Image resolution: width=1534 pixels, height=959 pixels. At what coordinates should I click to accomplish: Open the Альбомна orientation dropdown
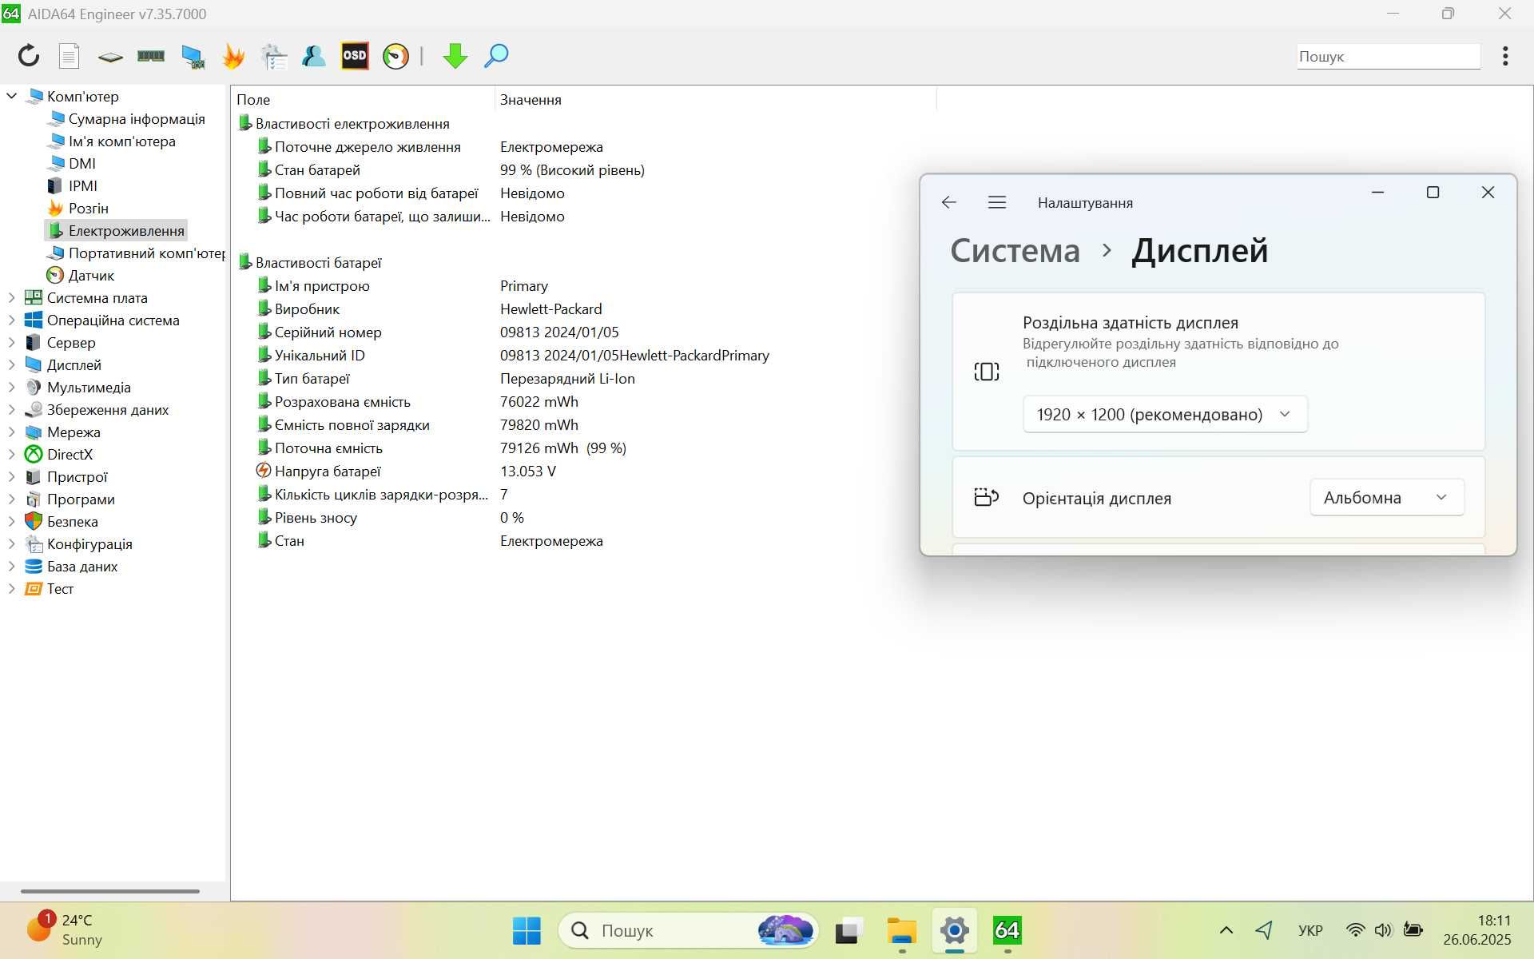coord(1387,497)
